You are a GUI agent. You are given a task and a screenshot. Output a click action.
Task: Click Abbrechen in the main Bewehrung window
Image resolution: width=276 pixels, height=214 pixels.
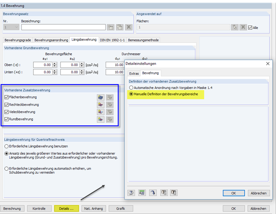[259, 209]
